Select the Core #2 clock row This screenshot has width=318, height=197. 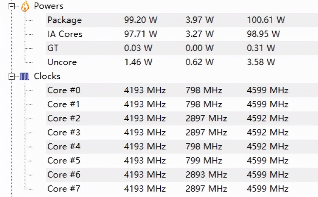click(x=182, y=118)
